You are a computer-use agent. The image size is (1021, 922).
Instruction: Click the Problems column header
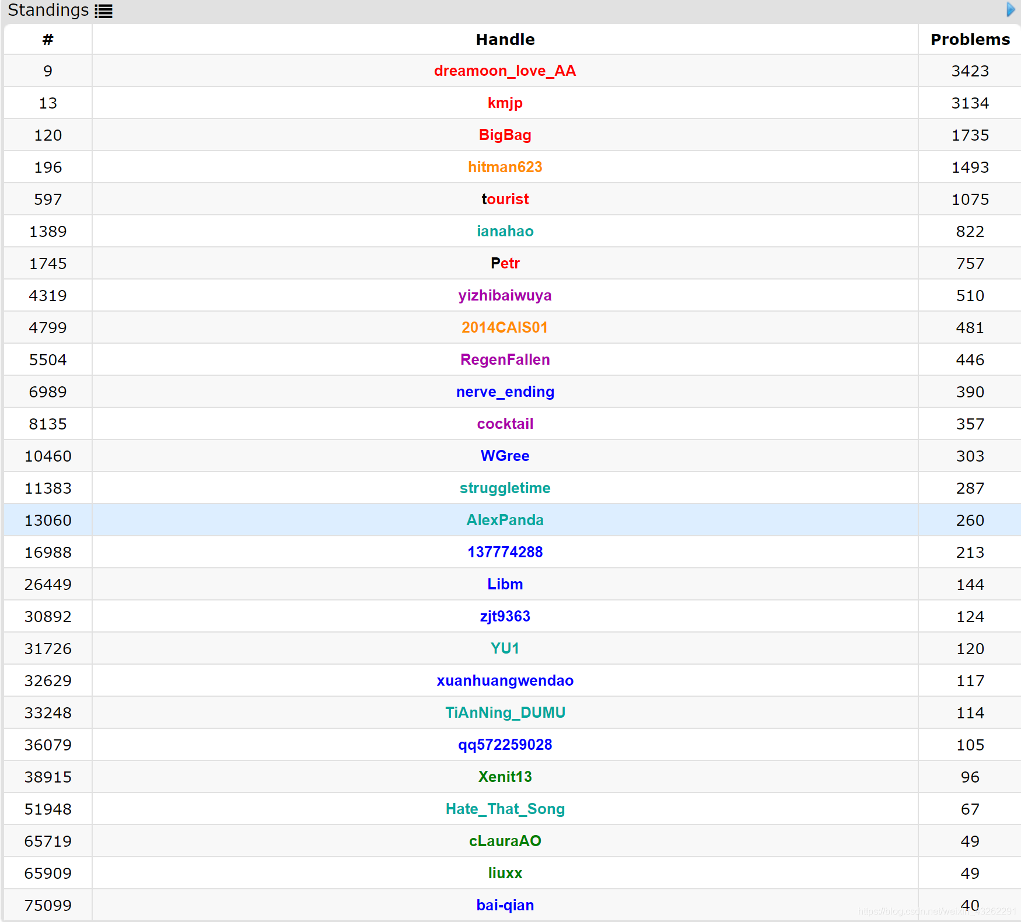tap(970, 39)
